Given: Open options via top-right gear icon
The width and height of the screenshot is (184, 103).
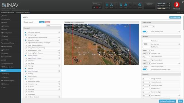Looking at the screenshot, I should (x=183, y=2).
